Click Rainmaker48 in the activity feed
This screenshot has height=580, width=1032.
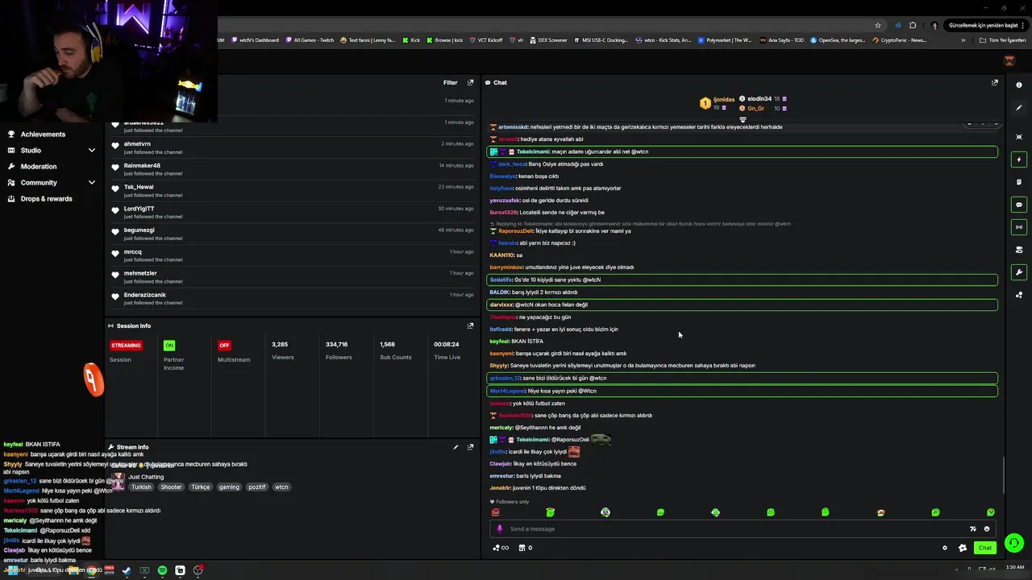tap(142, 165)
